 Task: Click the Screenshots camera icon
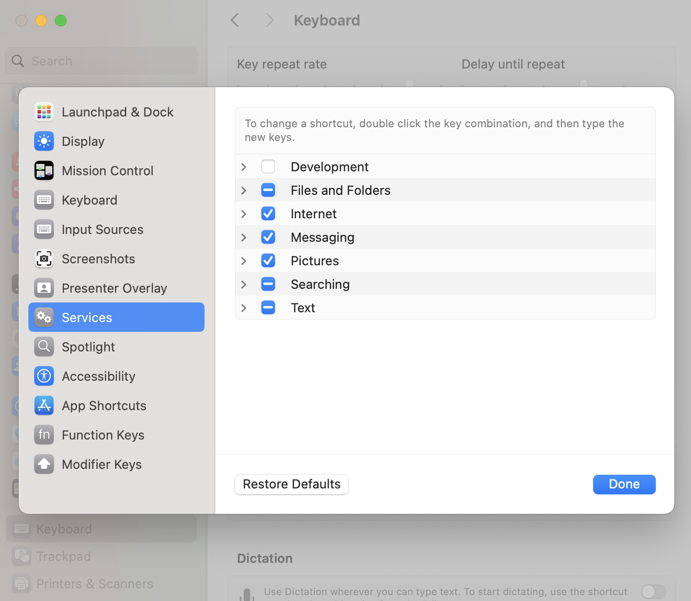point(44,258)
